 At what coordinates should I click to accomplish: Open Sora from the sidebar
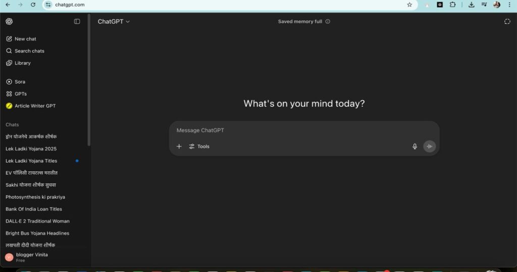(x=16, y=81)
